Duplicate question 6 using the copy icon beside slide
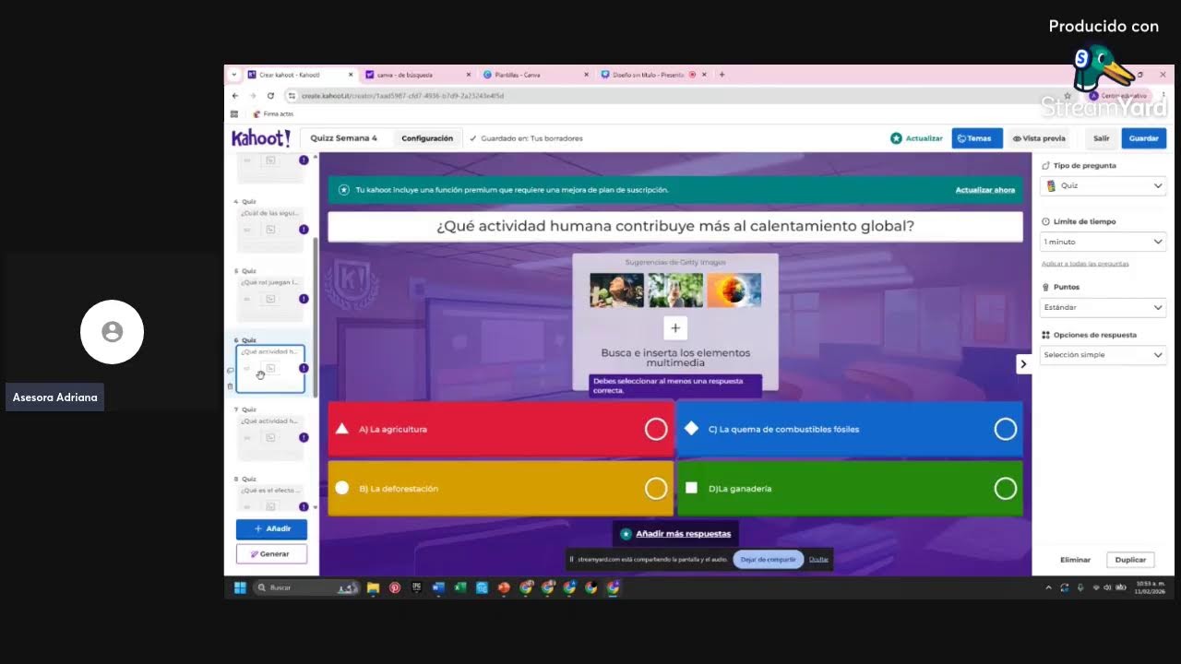1181x664 pixels. point(231,371)
